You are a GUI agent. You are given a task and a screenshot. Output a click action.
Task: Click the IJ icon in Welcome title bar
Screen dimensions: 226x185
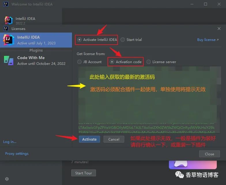click(x=6, y=4)
